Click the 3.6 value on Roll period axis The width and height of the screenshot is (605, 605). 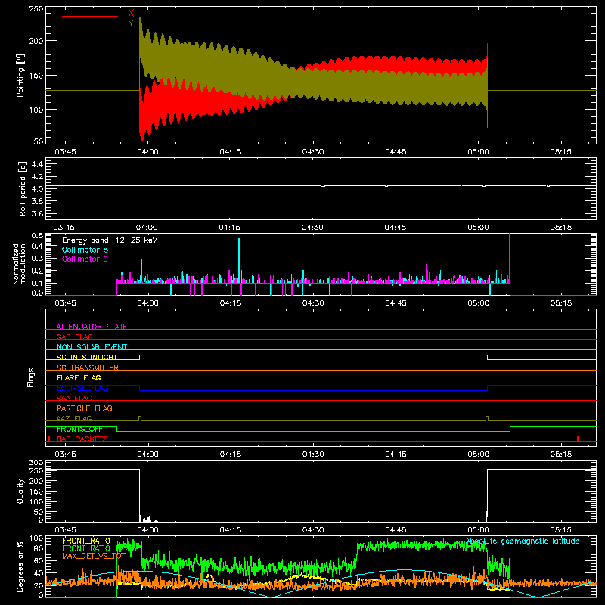pos(37,213)
